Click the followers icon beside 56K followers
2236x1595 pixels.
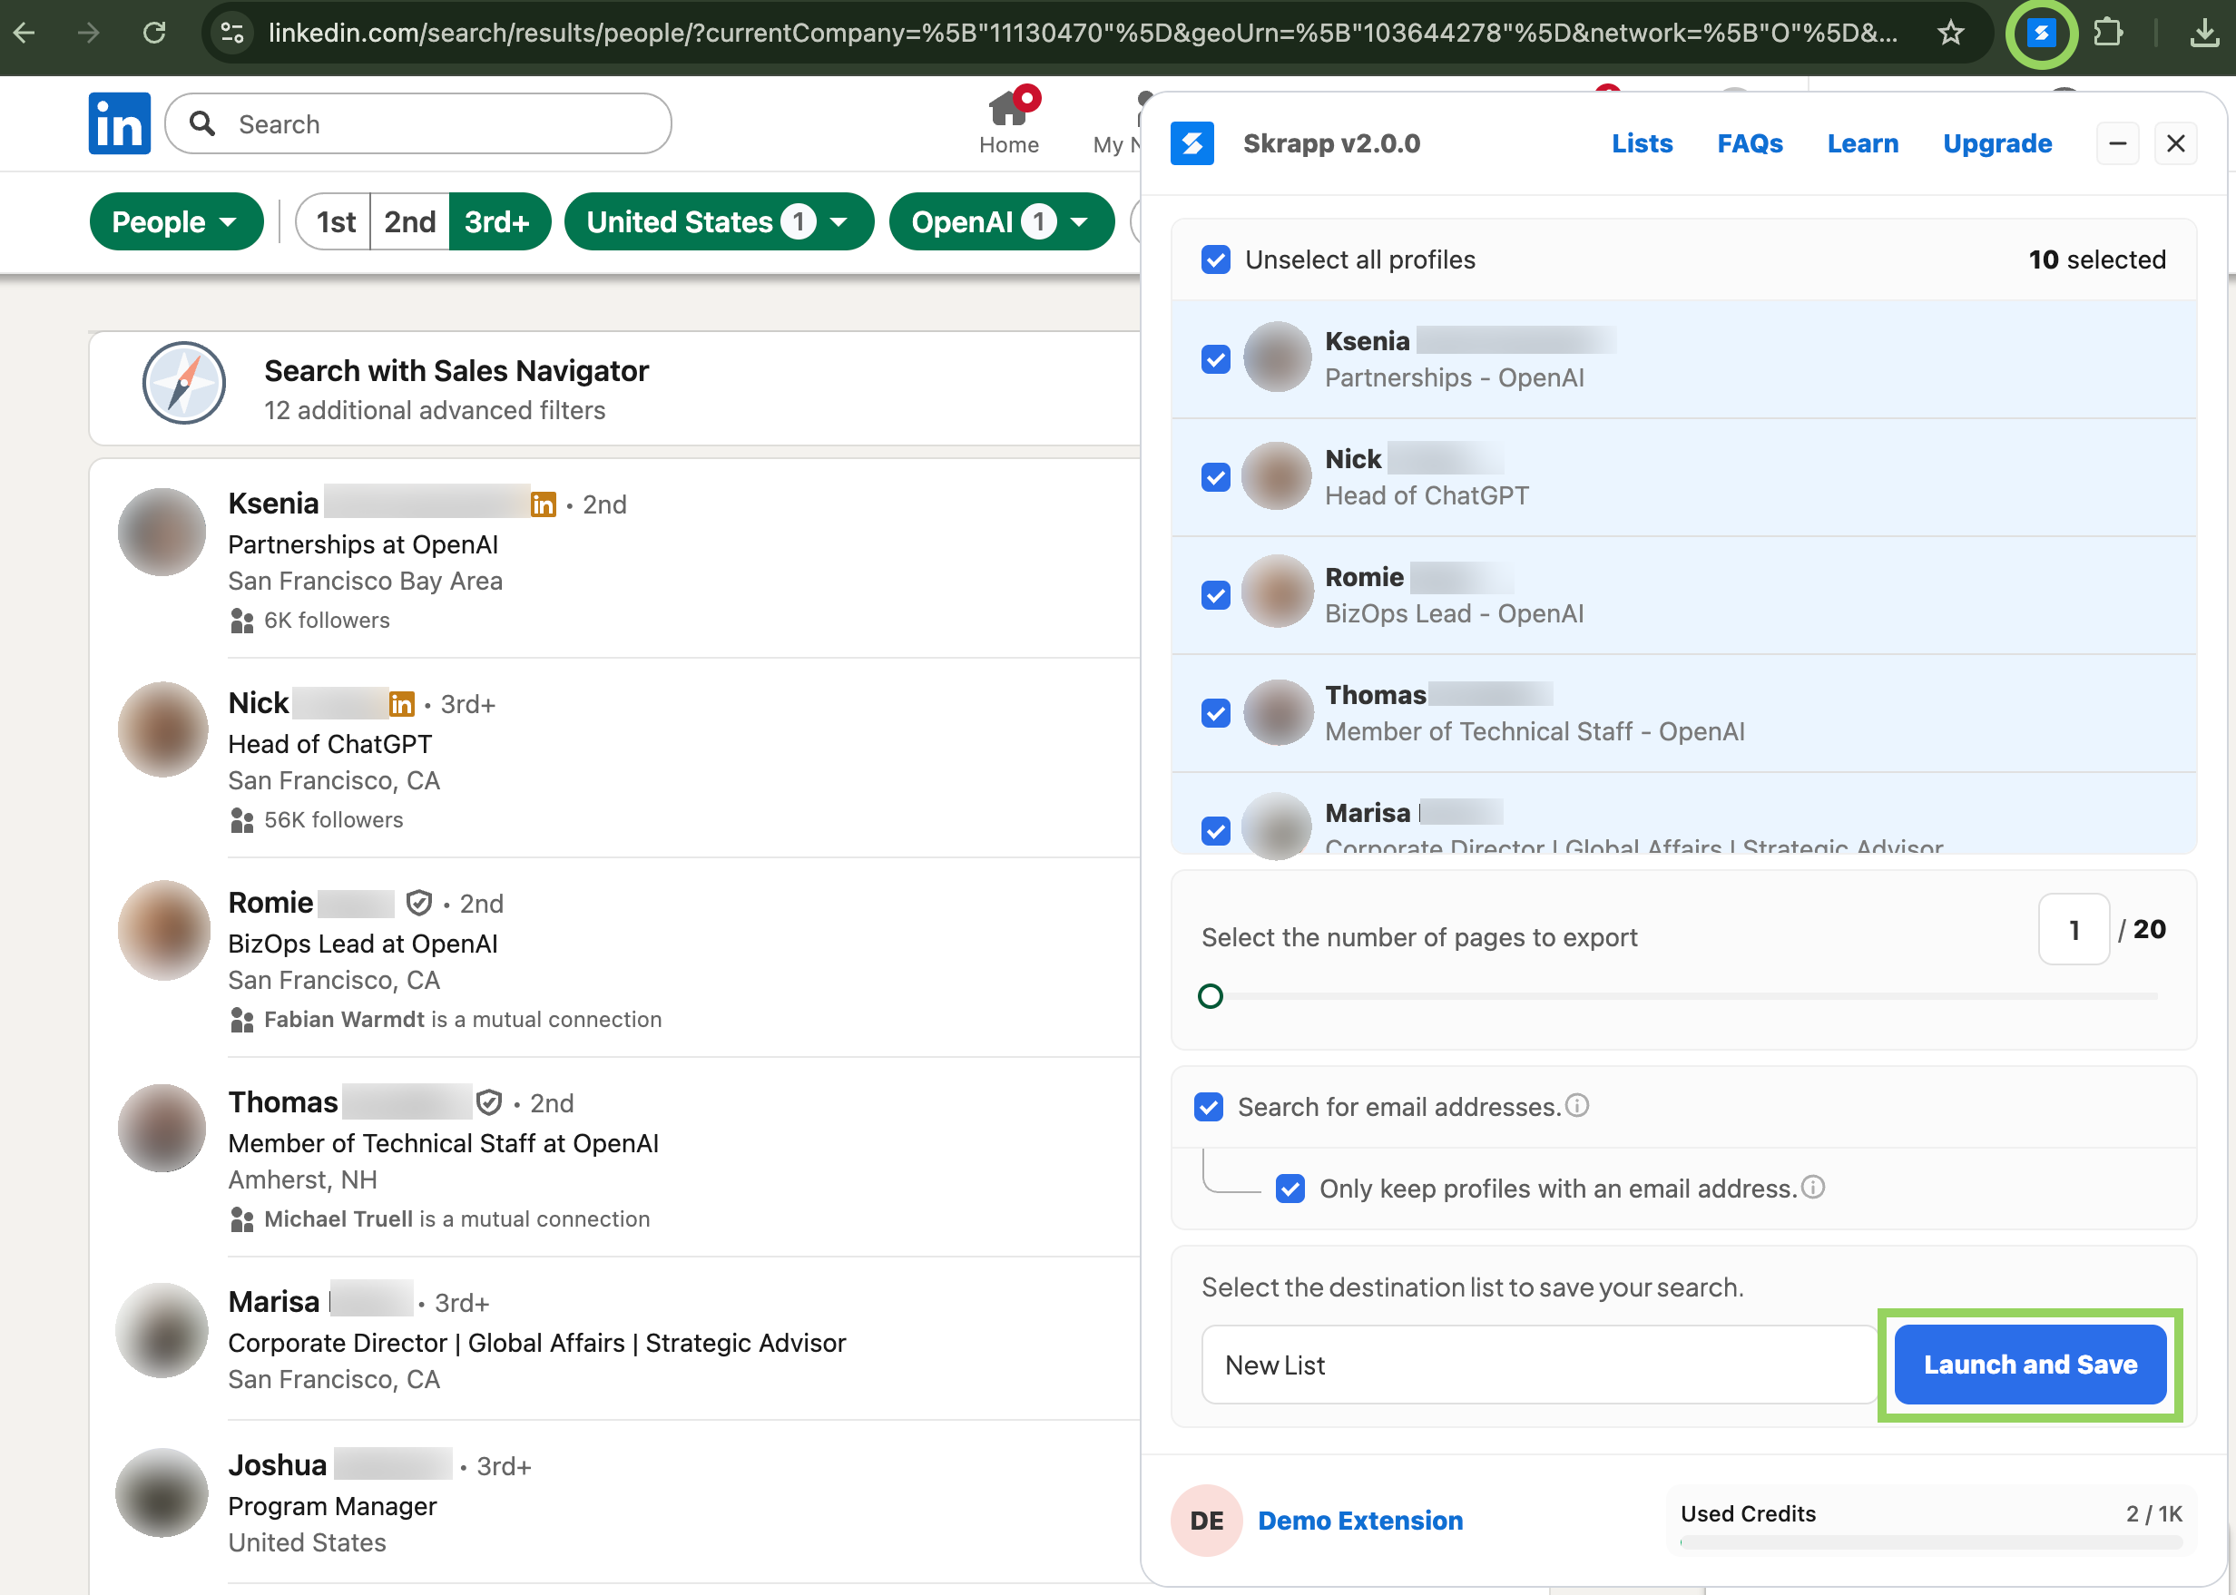click(x=241, y=820)
